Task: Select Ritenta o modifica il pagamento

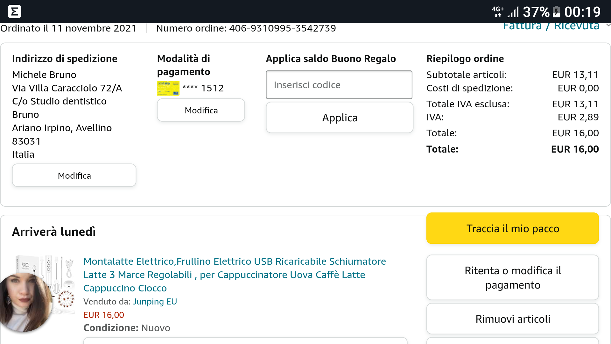Action: click(x=512, y=277)
